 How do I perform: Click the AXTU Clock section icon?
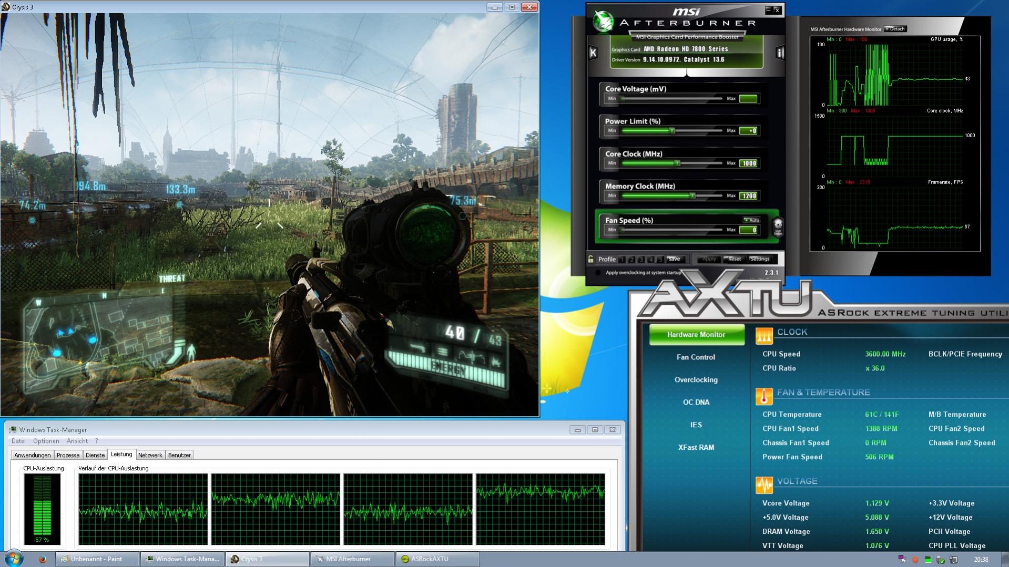click(x=764, y=335)
